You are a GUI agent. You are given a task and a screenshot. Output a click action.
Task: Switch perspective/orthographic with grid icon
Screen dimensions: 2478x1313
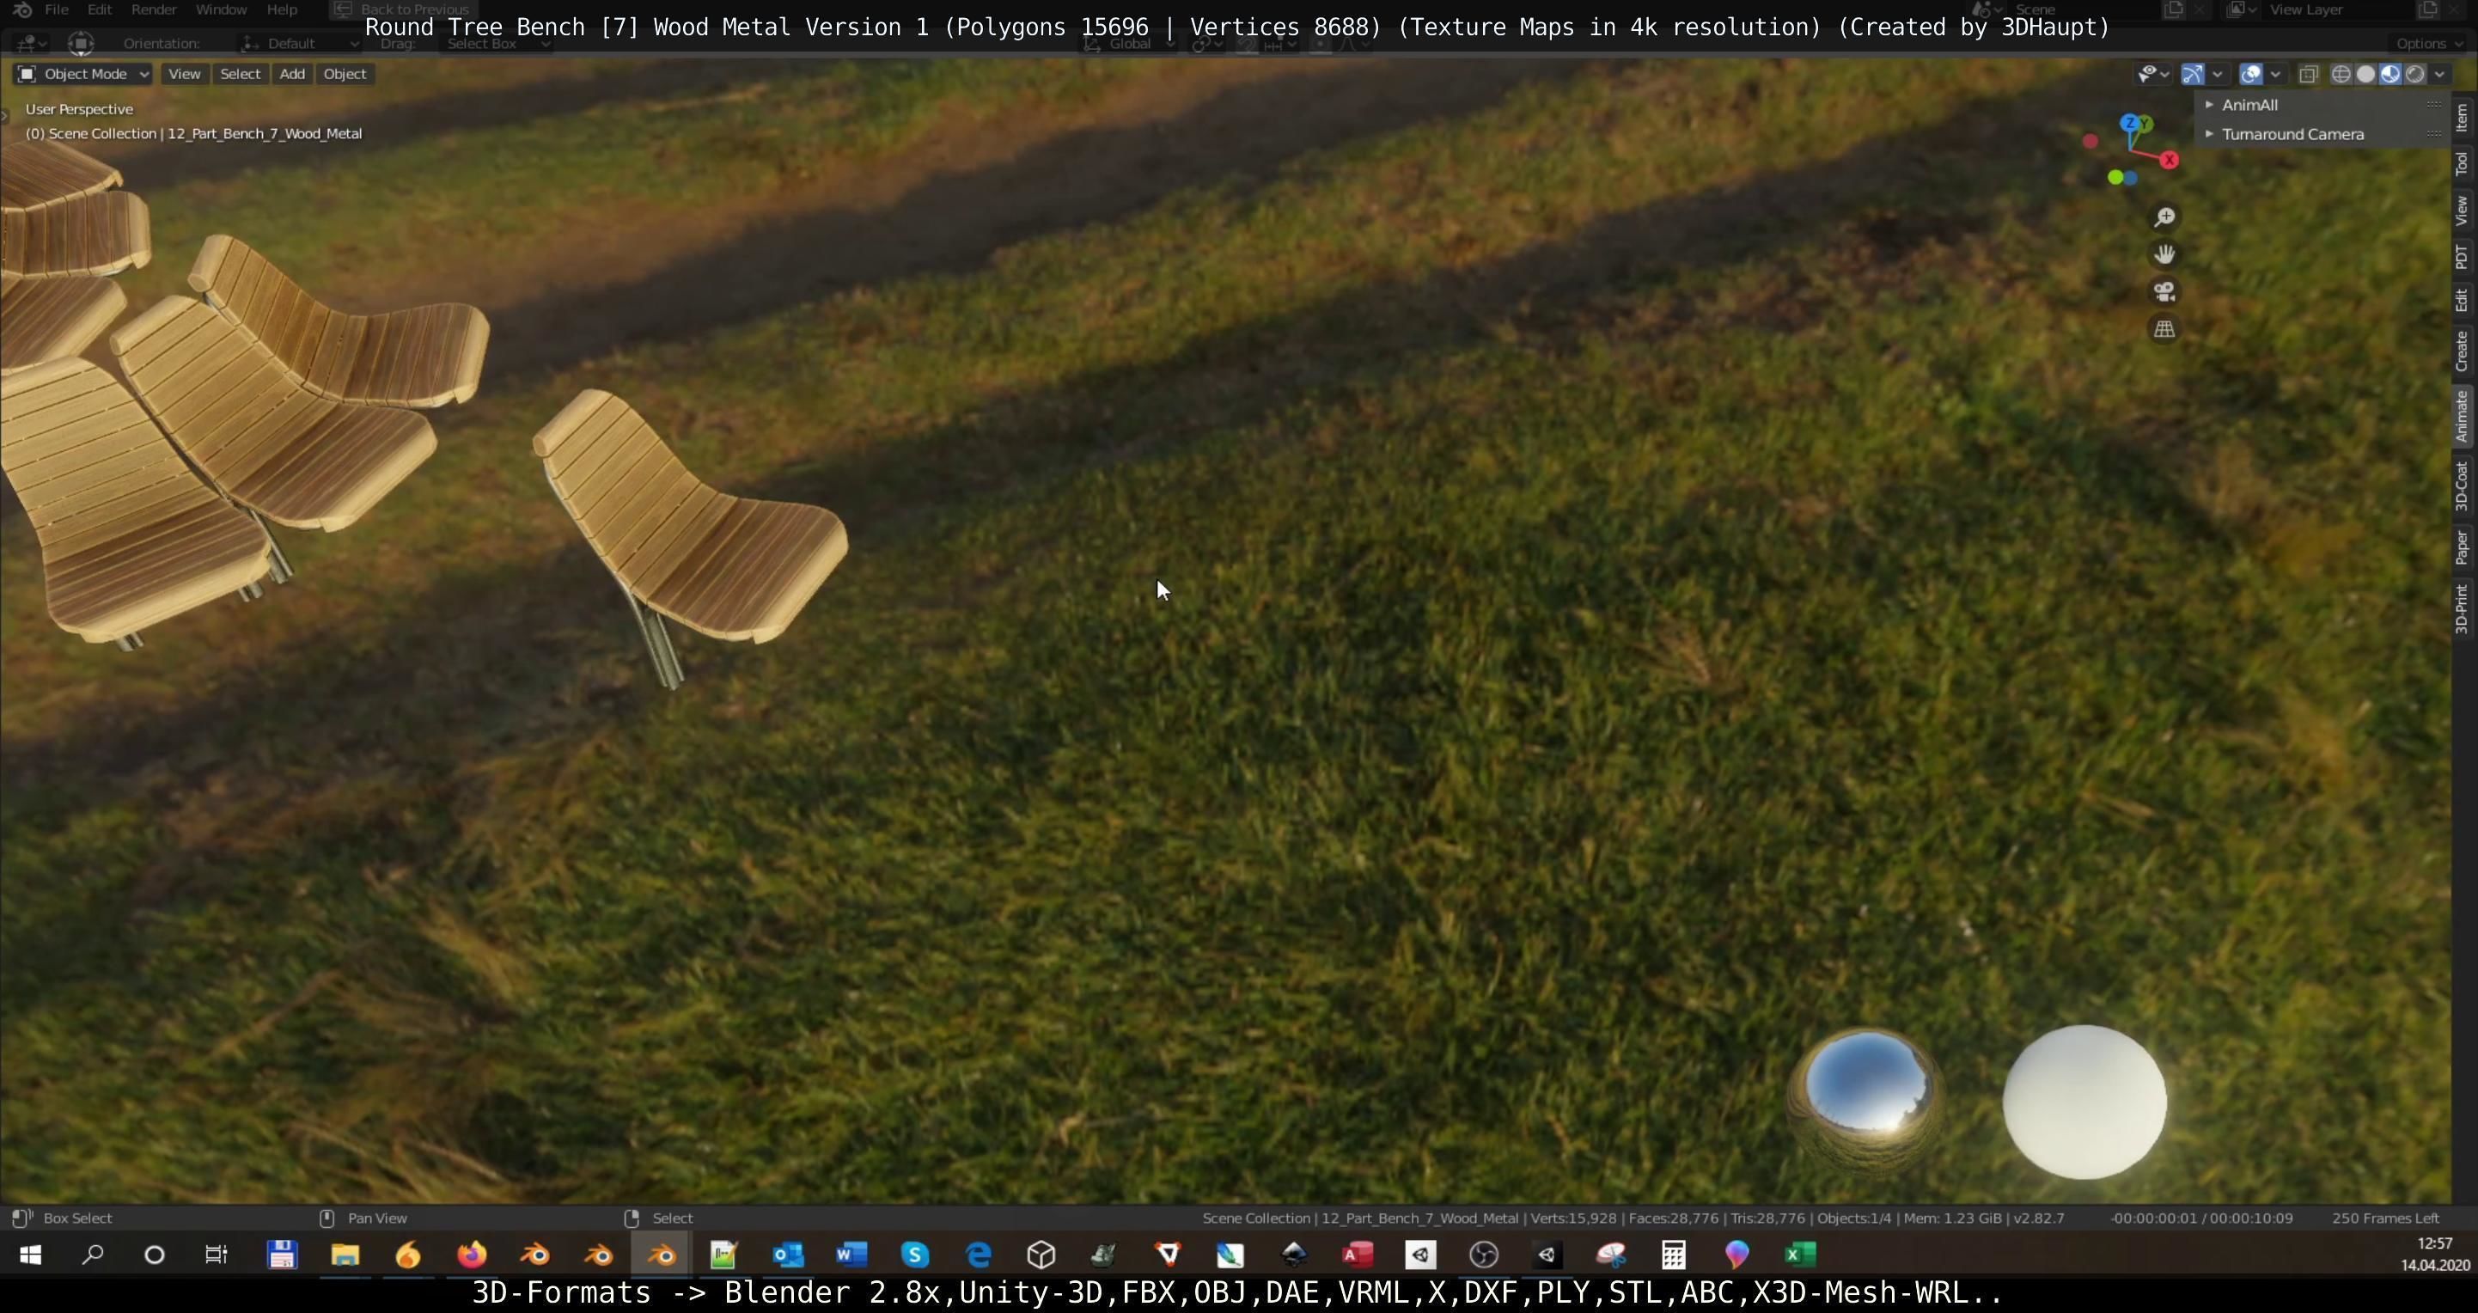point(2164,329)
